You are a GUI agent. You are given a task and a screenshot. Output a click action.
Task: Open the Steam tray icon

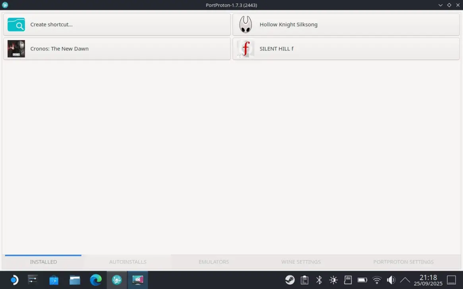290,280
